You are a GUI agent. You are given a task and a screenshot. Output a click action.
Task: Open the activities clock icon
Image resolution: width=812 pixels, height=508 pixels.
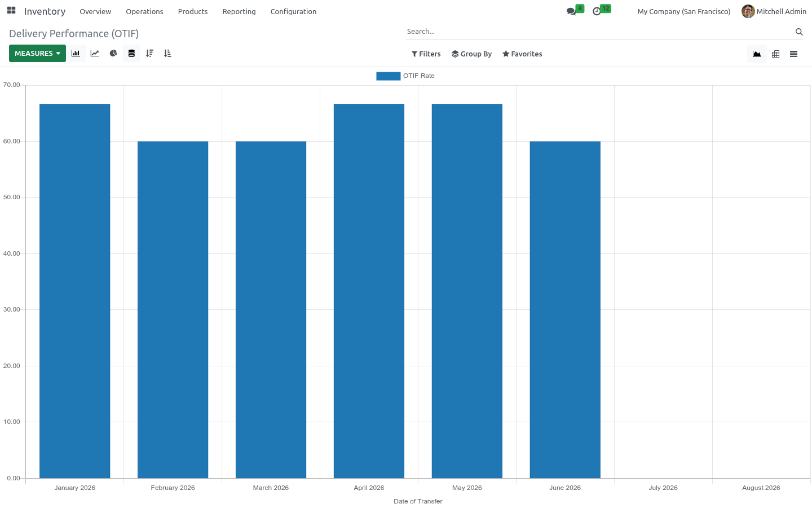597,11
